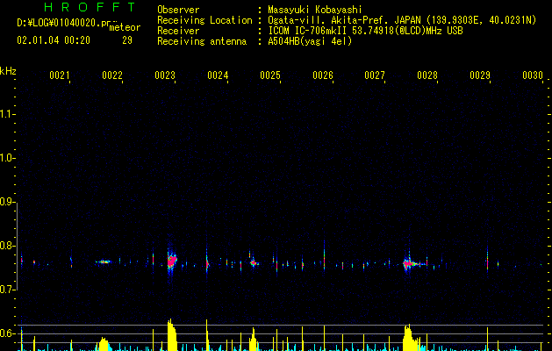The image size is (552, 351).
Task: Click the Observer label
Action: pos(178,10)
